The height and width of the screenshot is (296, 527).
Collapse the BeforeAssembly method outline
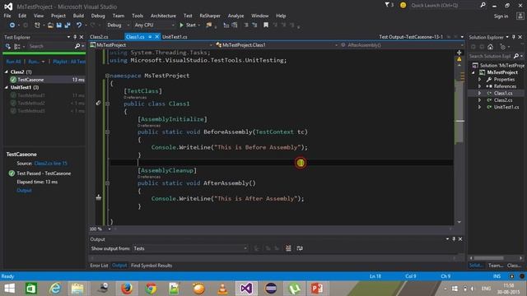click(x=107, y=132)
